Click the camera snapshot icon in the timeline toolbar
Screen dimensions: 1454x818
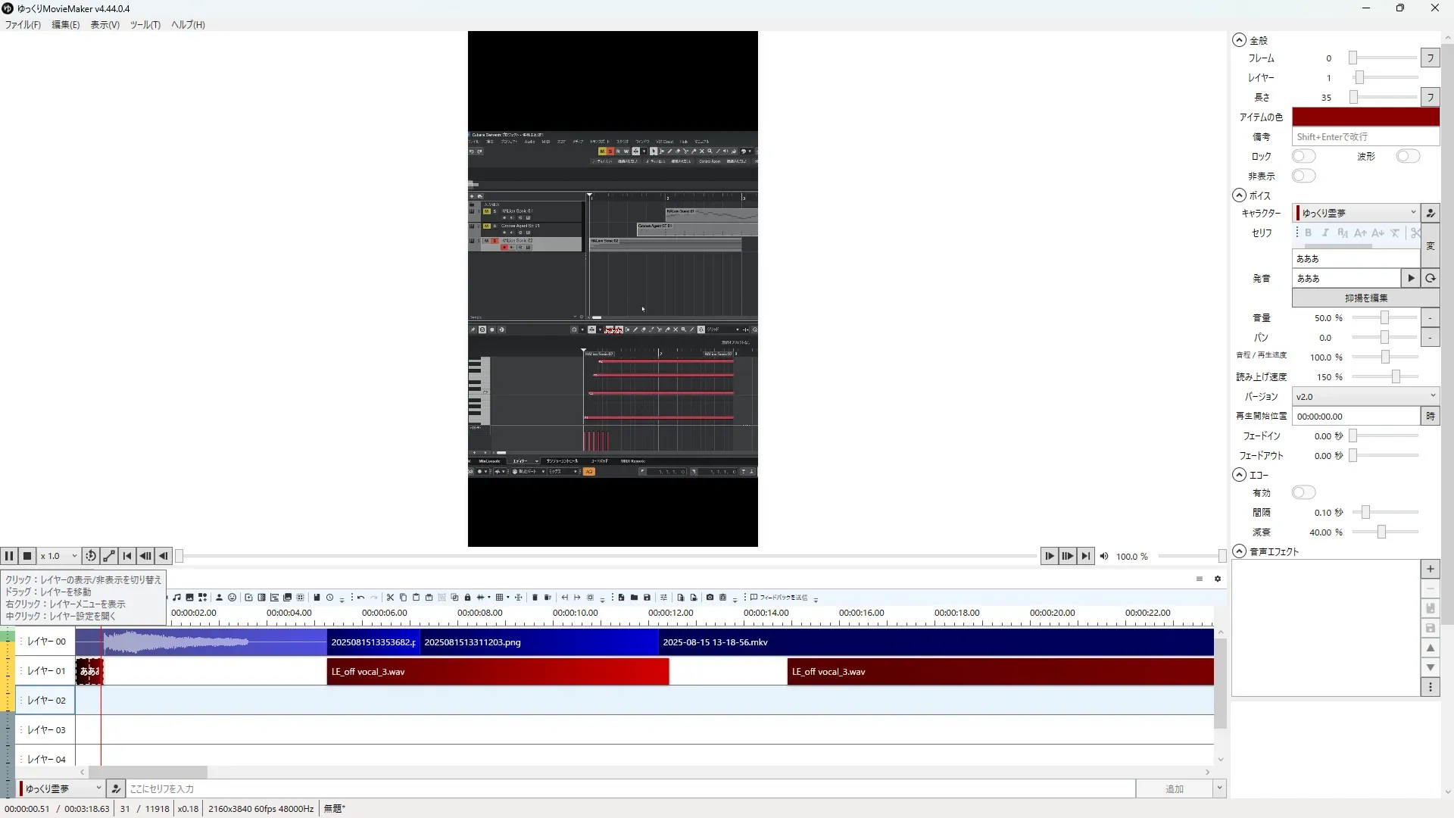pos(710,598)
